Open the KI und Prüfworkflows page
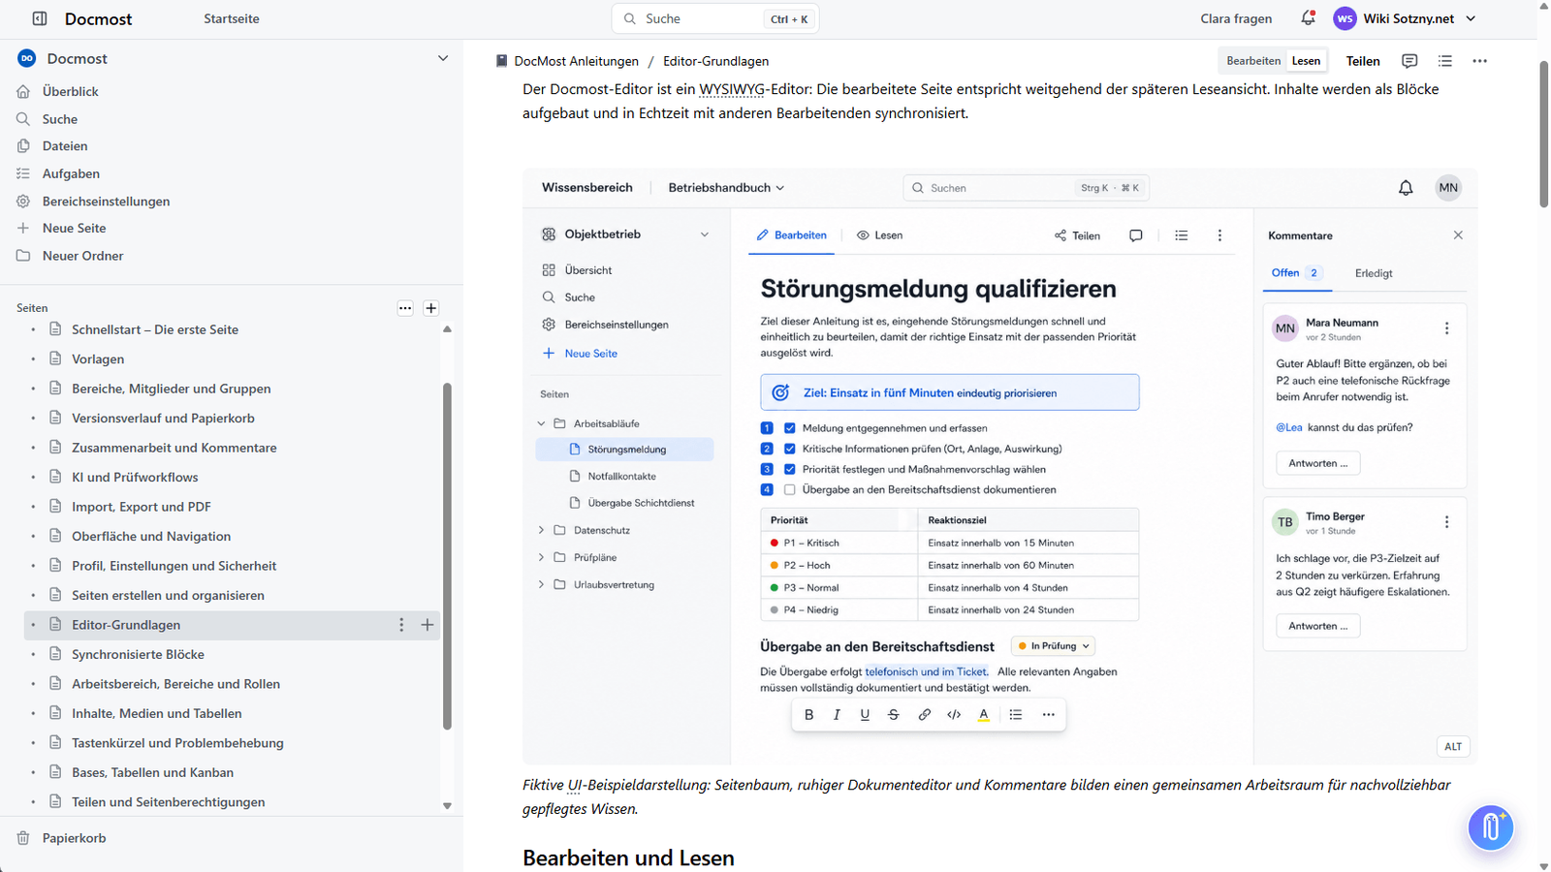The image size is (1551, 872). point(135,478)
